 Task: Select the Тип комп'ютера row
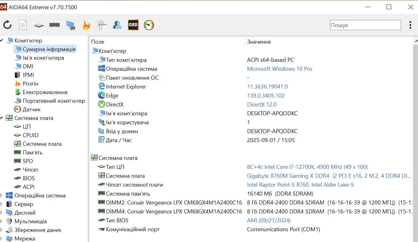point(251,60)
